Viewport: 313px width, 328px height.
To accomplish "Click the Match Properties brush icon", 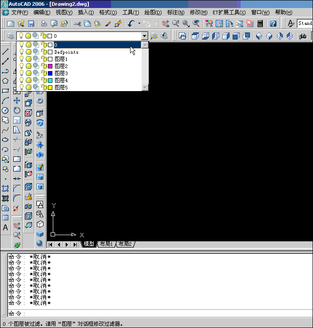I will (x=108, y=24).
